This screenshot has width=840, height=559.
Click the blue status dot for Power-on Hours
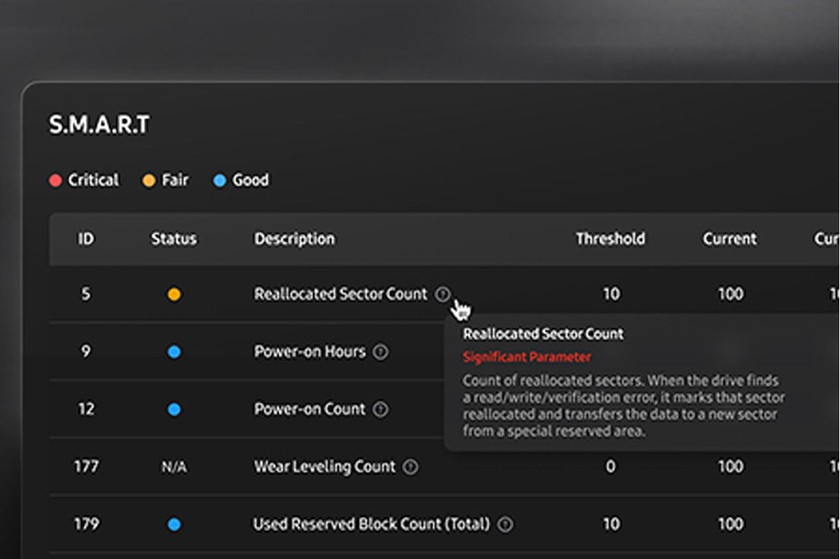coord(173,351)
